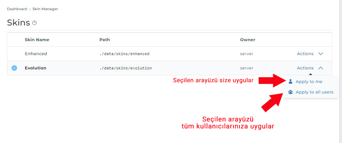Open Actions dropdown for the Enhanced skin

point(305,54)
